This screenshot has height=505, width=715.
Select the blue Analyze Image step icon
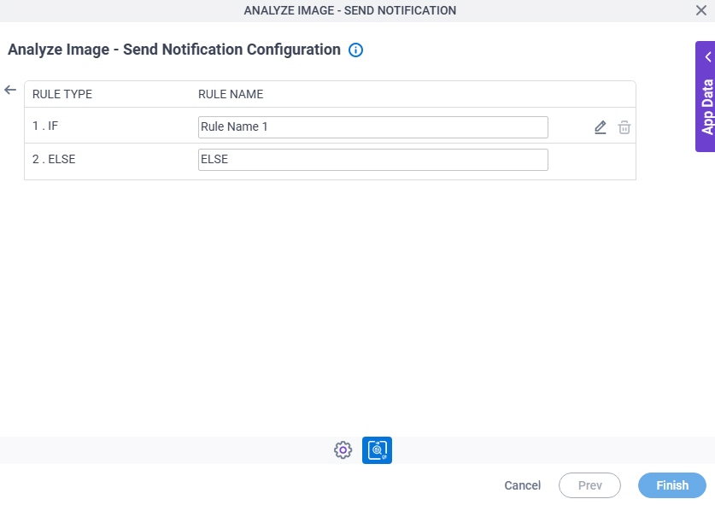[x=377, y=450]
